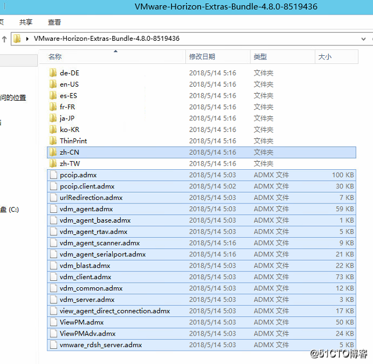This screenshot has width=373, height=364.
Task: Click the vdm_agent.admx file icon
Action: click(x=53, y=209)
